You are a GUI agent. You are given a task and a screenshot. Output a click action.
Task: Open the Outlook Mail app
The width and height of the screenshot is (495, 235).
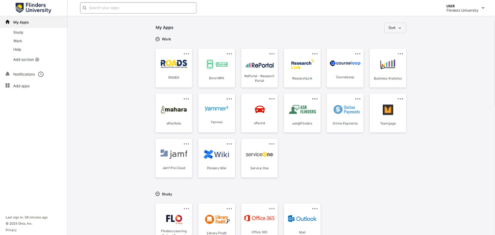tap(302, 219)
